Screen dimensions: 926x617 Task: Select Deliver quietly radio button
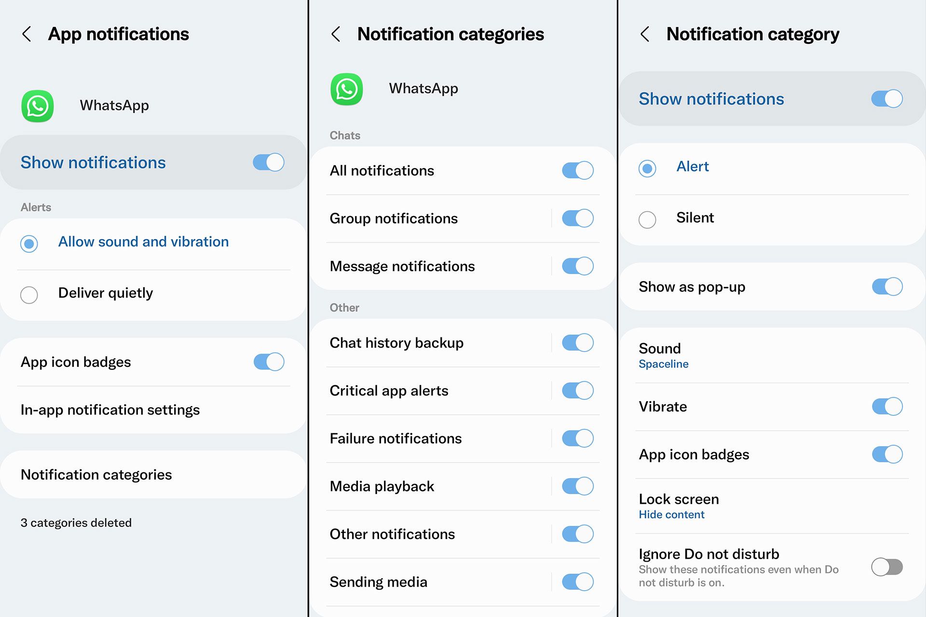pos(29,295)
